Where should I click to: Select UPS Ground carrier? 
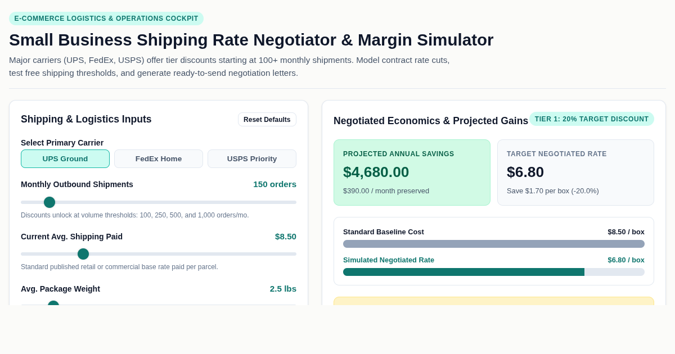coord(65,158)
